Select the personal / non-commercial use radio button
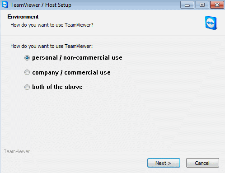Screen dimensions: 225x173 (x=27, y=58)
